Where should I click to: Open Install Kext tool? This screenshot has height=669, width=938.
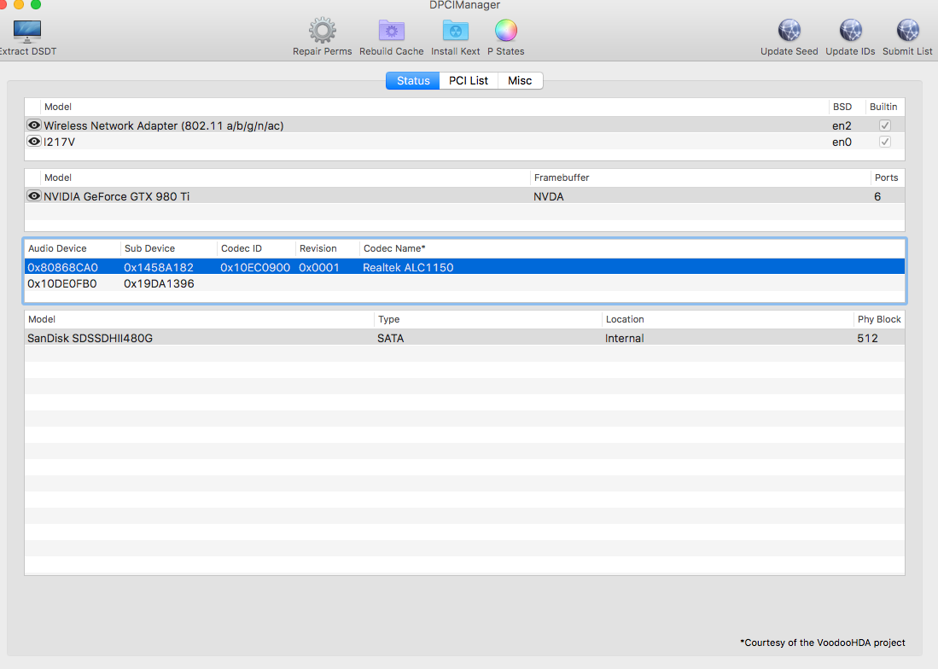tap(455, 32)
